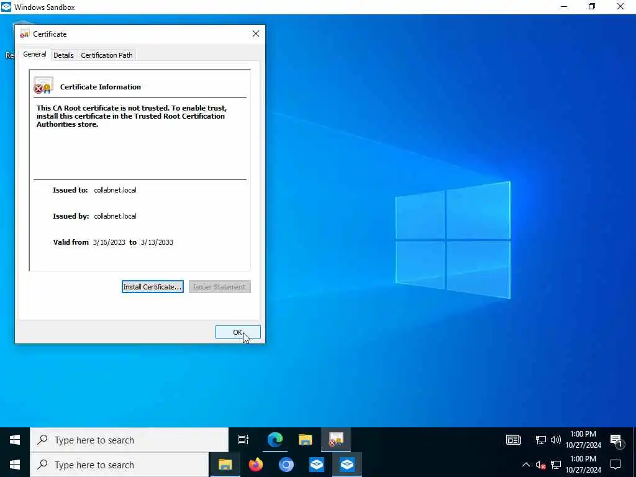Viewport: 636px width, 477px height.
Task: Expand the host hidden tray icons chevron
Action: pos(525,465)
